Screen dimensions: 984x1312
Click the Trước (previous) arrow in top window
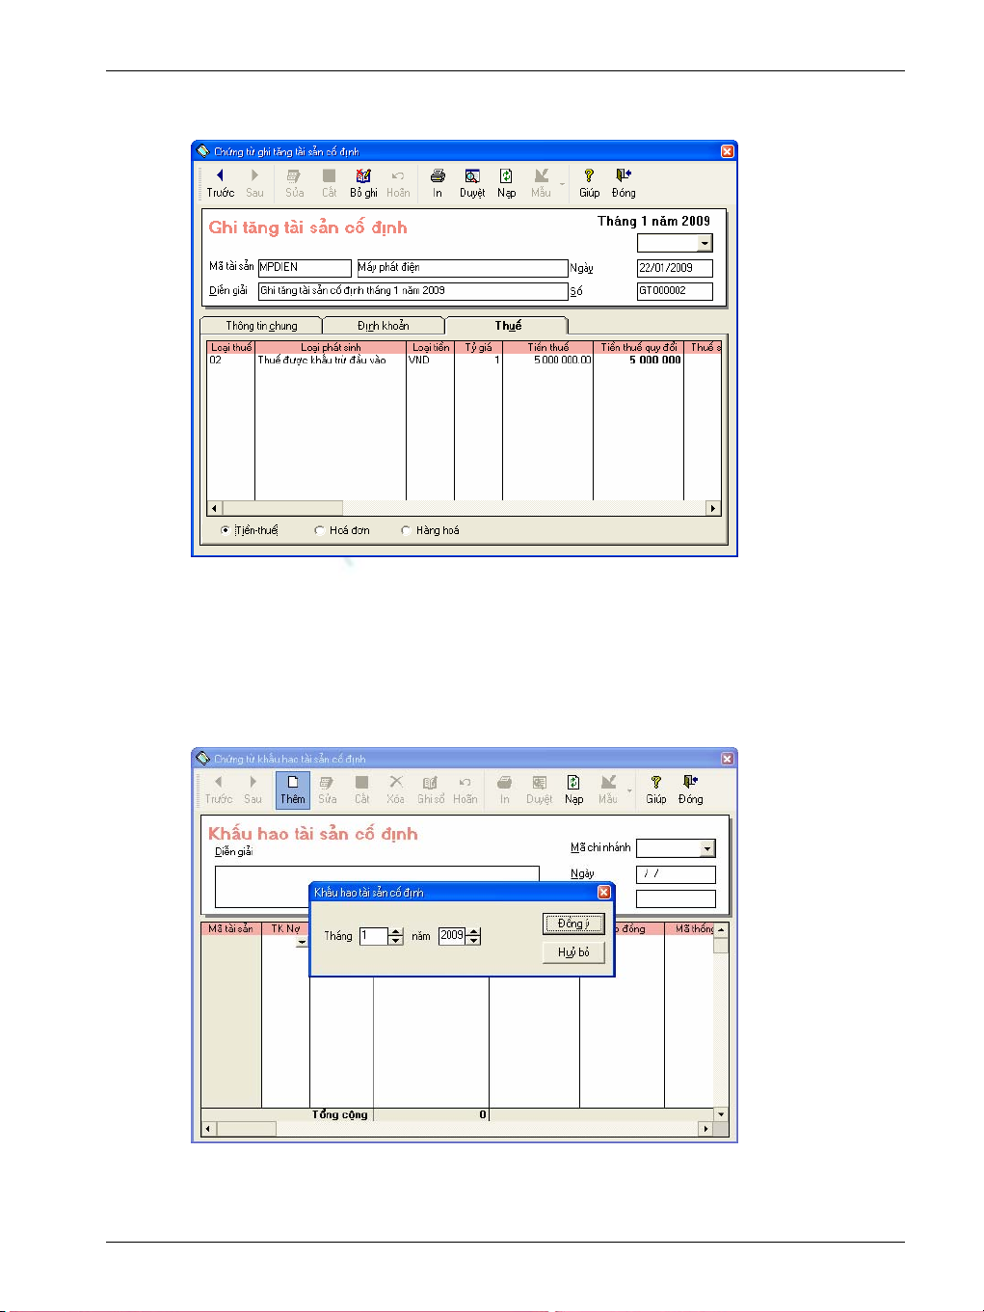[x=220, y=176]
